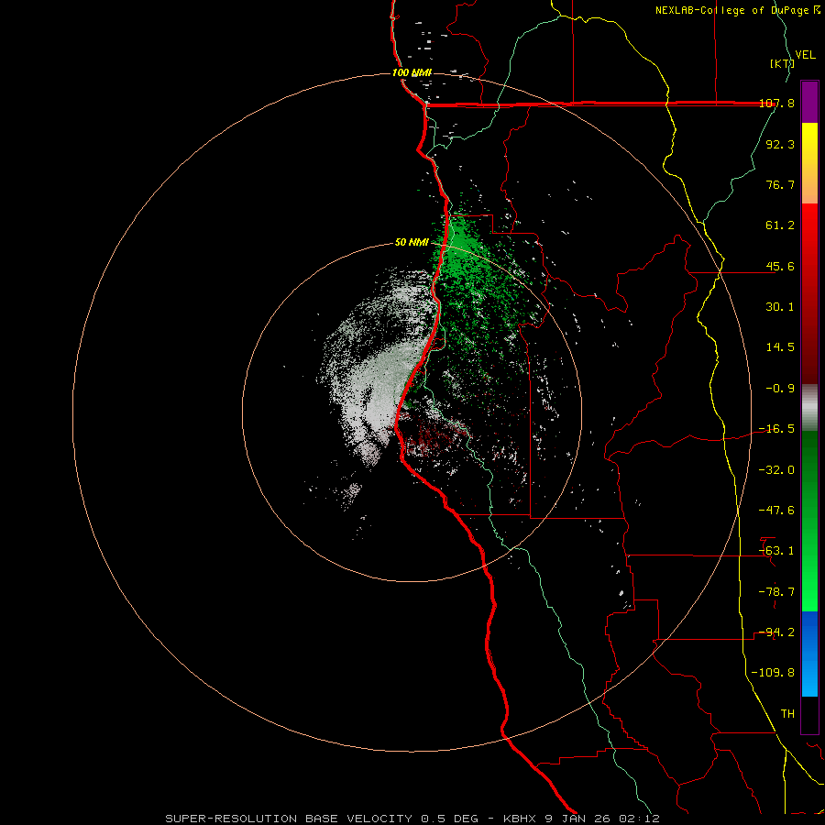
Task: Click the 50 NMI range ring label
Action: click(412, 243)
